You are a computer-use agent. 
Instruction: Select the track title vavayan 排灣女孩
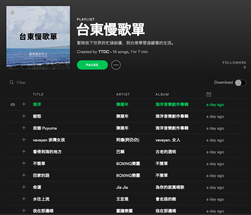49,140
